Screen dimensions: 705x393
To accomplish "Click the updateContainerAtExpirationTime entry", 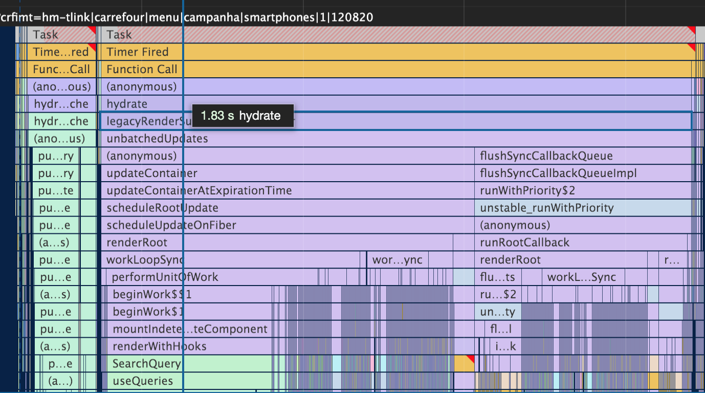I will [x=288, y=191].
